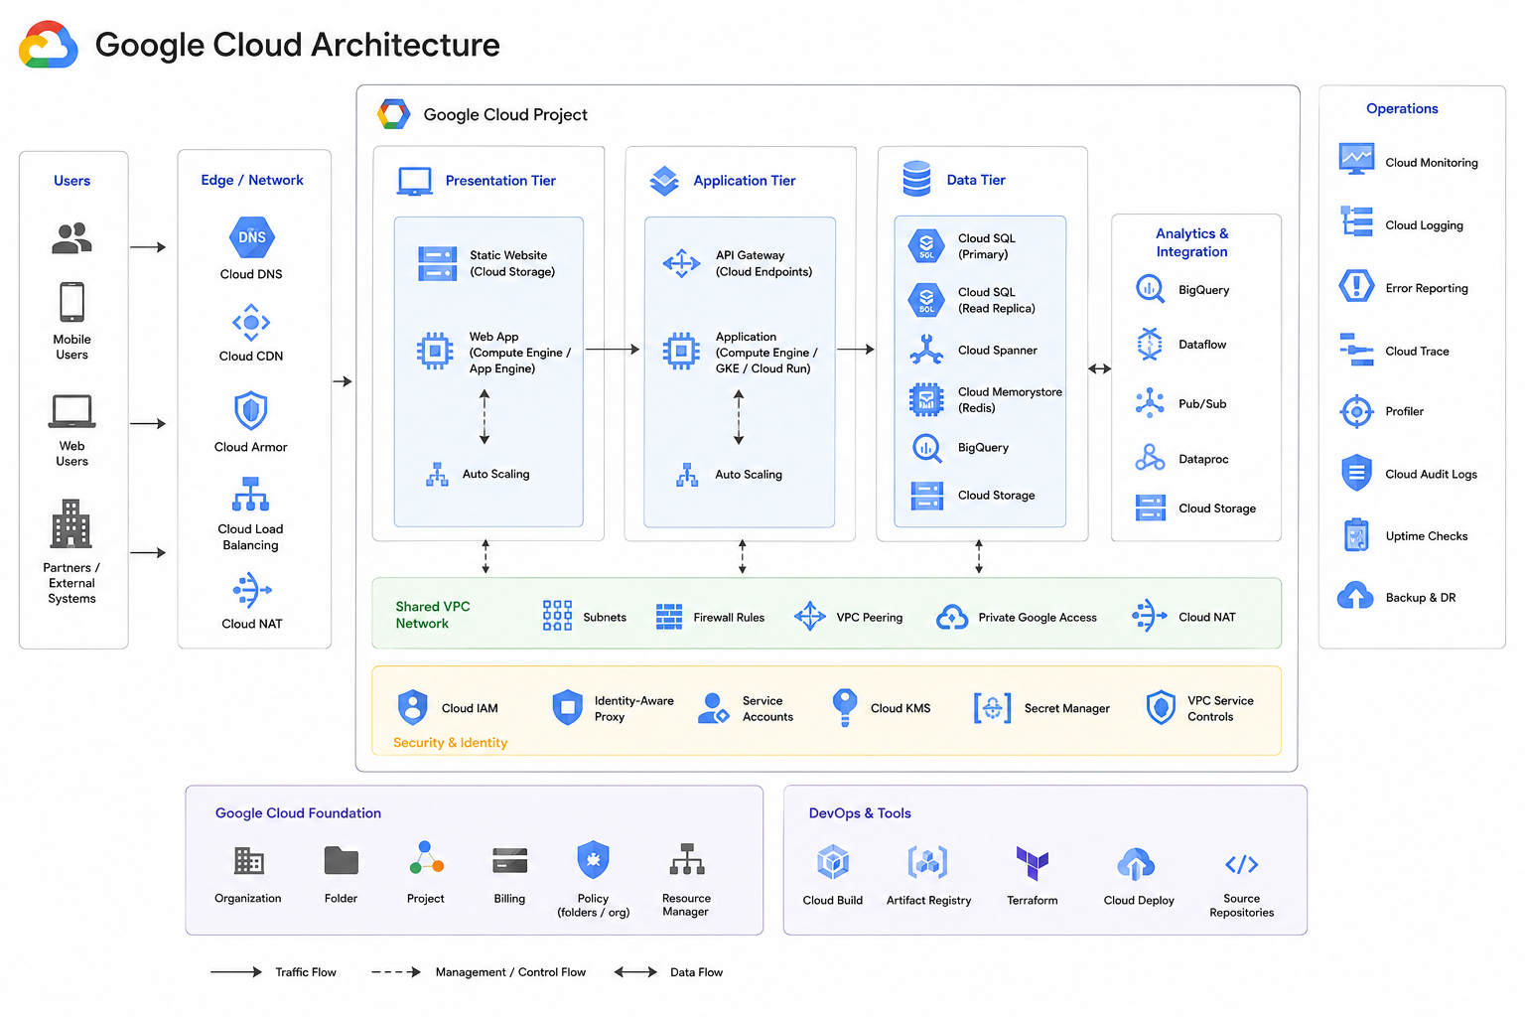
Task: Click the Cloud Memorystore Redis icon
Action: tap(926, 399)
